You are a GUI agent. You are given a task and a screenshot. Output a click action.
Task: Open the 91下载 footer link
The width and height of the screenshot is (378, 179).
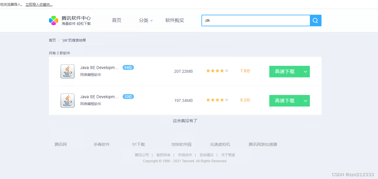139,144
